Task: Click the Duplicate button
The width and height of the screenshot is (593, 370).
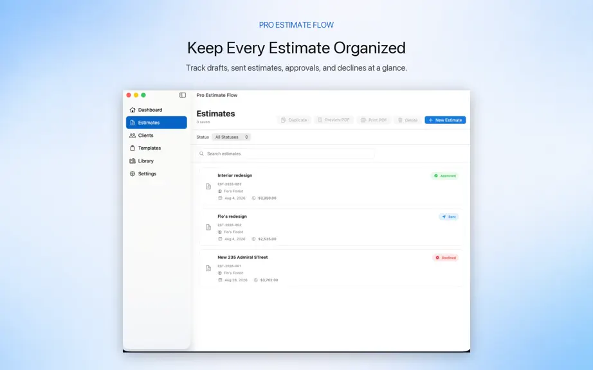Action: [294, 120]
